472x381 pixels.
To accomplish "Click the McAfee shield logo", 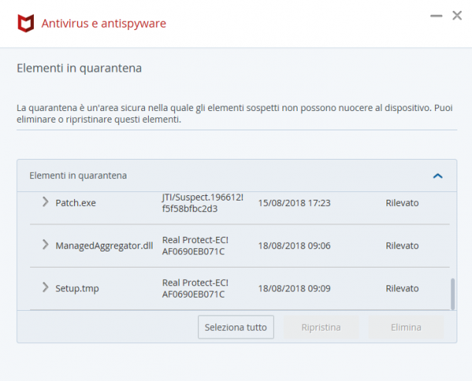I will click(x=25, y=23).
